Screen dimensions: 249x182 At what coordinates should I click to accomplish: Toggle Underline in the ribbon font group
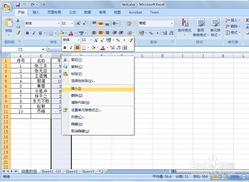tap(40, 33)
